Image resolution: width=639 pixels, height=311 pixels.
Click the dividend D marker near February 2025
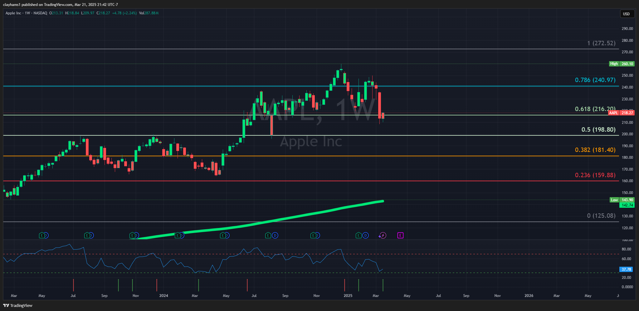pyautogui.click(x=365, y=236)
